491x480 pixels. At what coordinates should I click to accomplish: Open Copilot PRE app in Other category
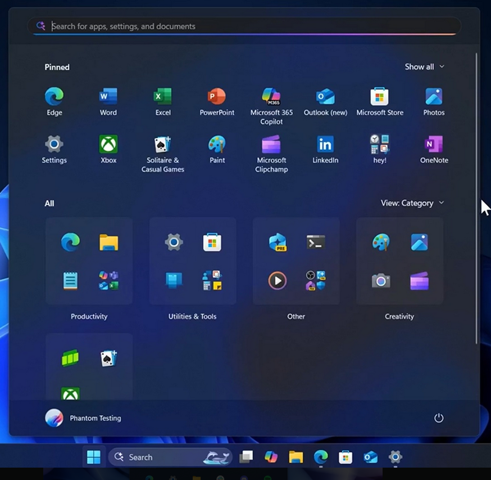(278, 242)
